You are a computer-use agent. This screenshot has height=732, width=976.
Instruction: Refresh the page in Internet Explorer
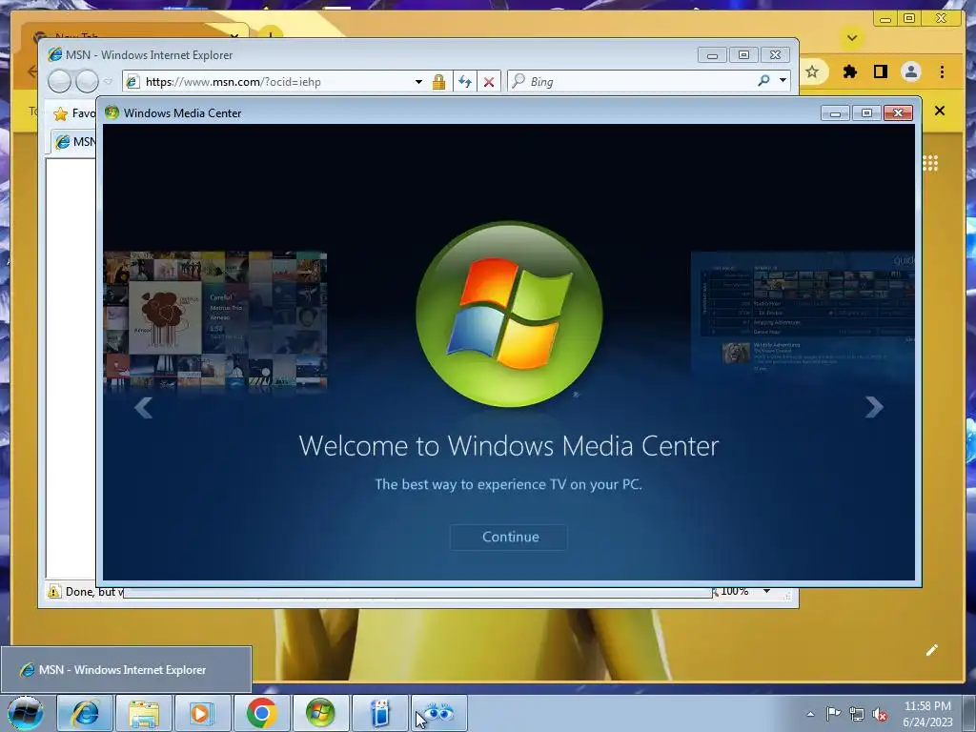465,82
